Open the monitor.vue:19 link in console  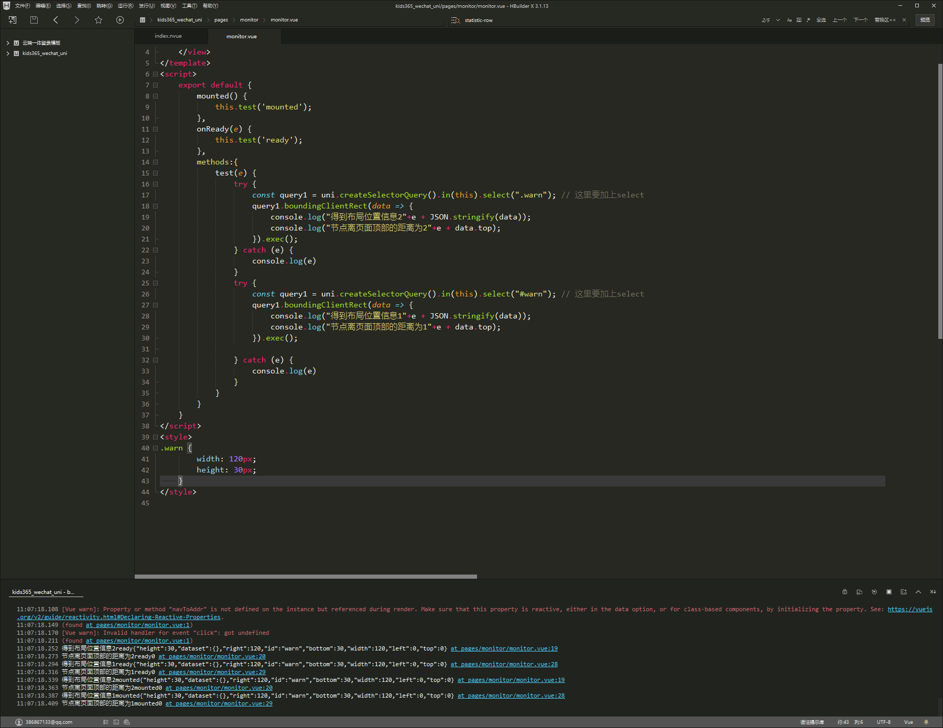504,649
